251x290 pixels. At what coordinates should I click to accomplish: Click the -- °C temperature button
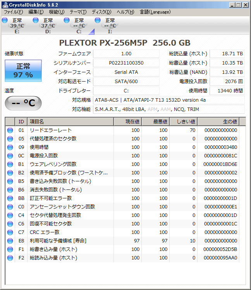23,103
